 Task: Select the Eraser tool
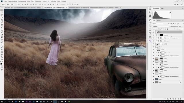[2, 35]
